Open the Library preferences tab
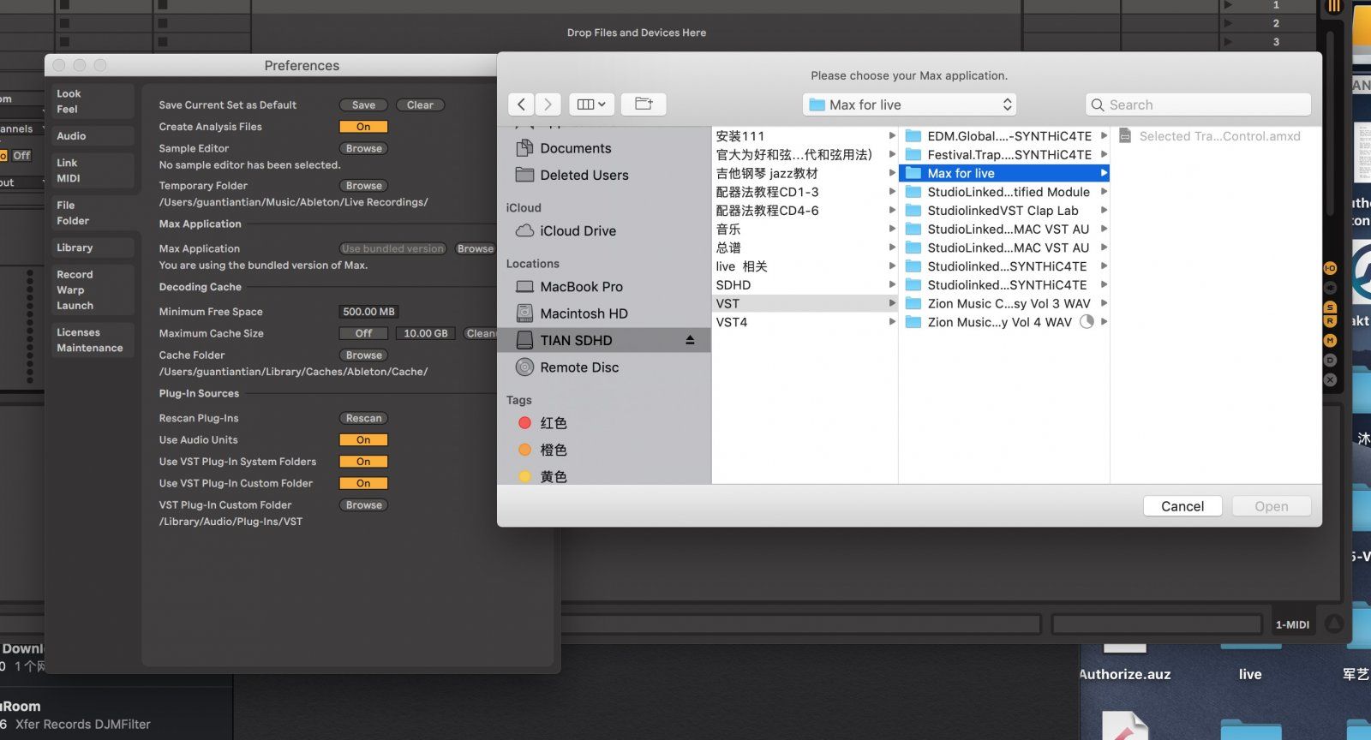 tap(92, 248)
